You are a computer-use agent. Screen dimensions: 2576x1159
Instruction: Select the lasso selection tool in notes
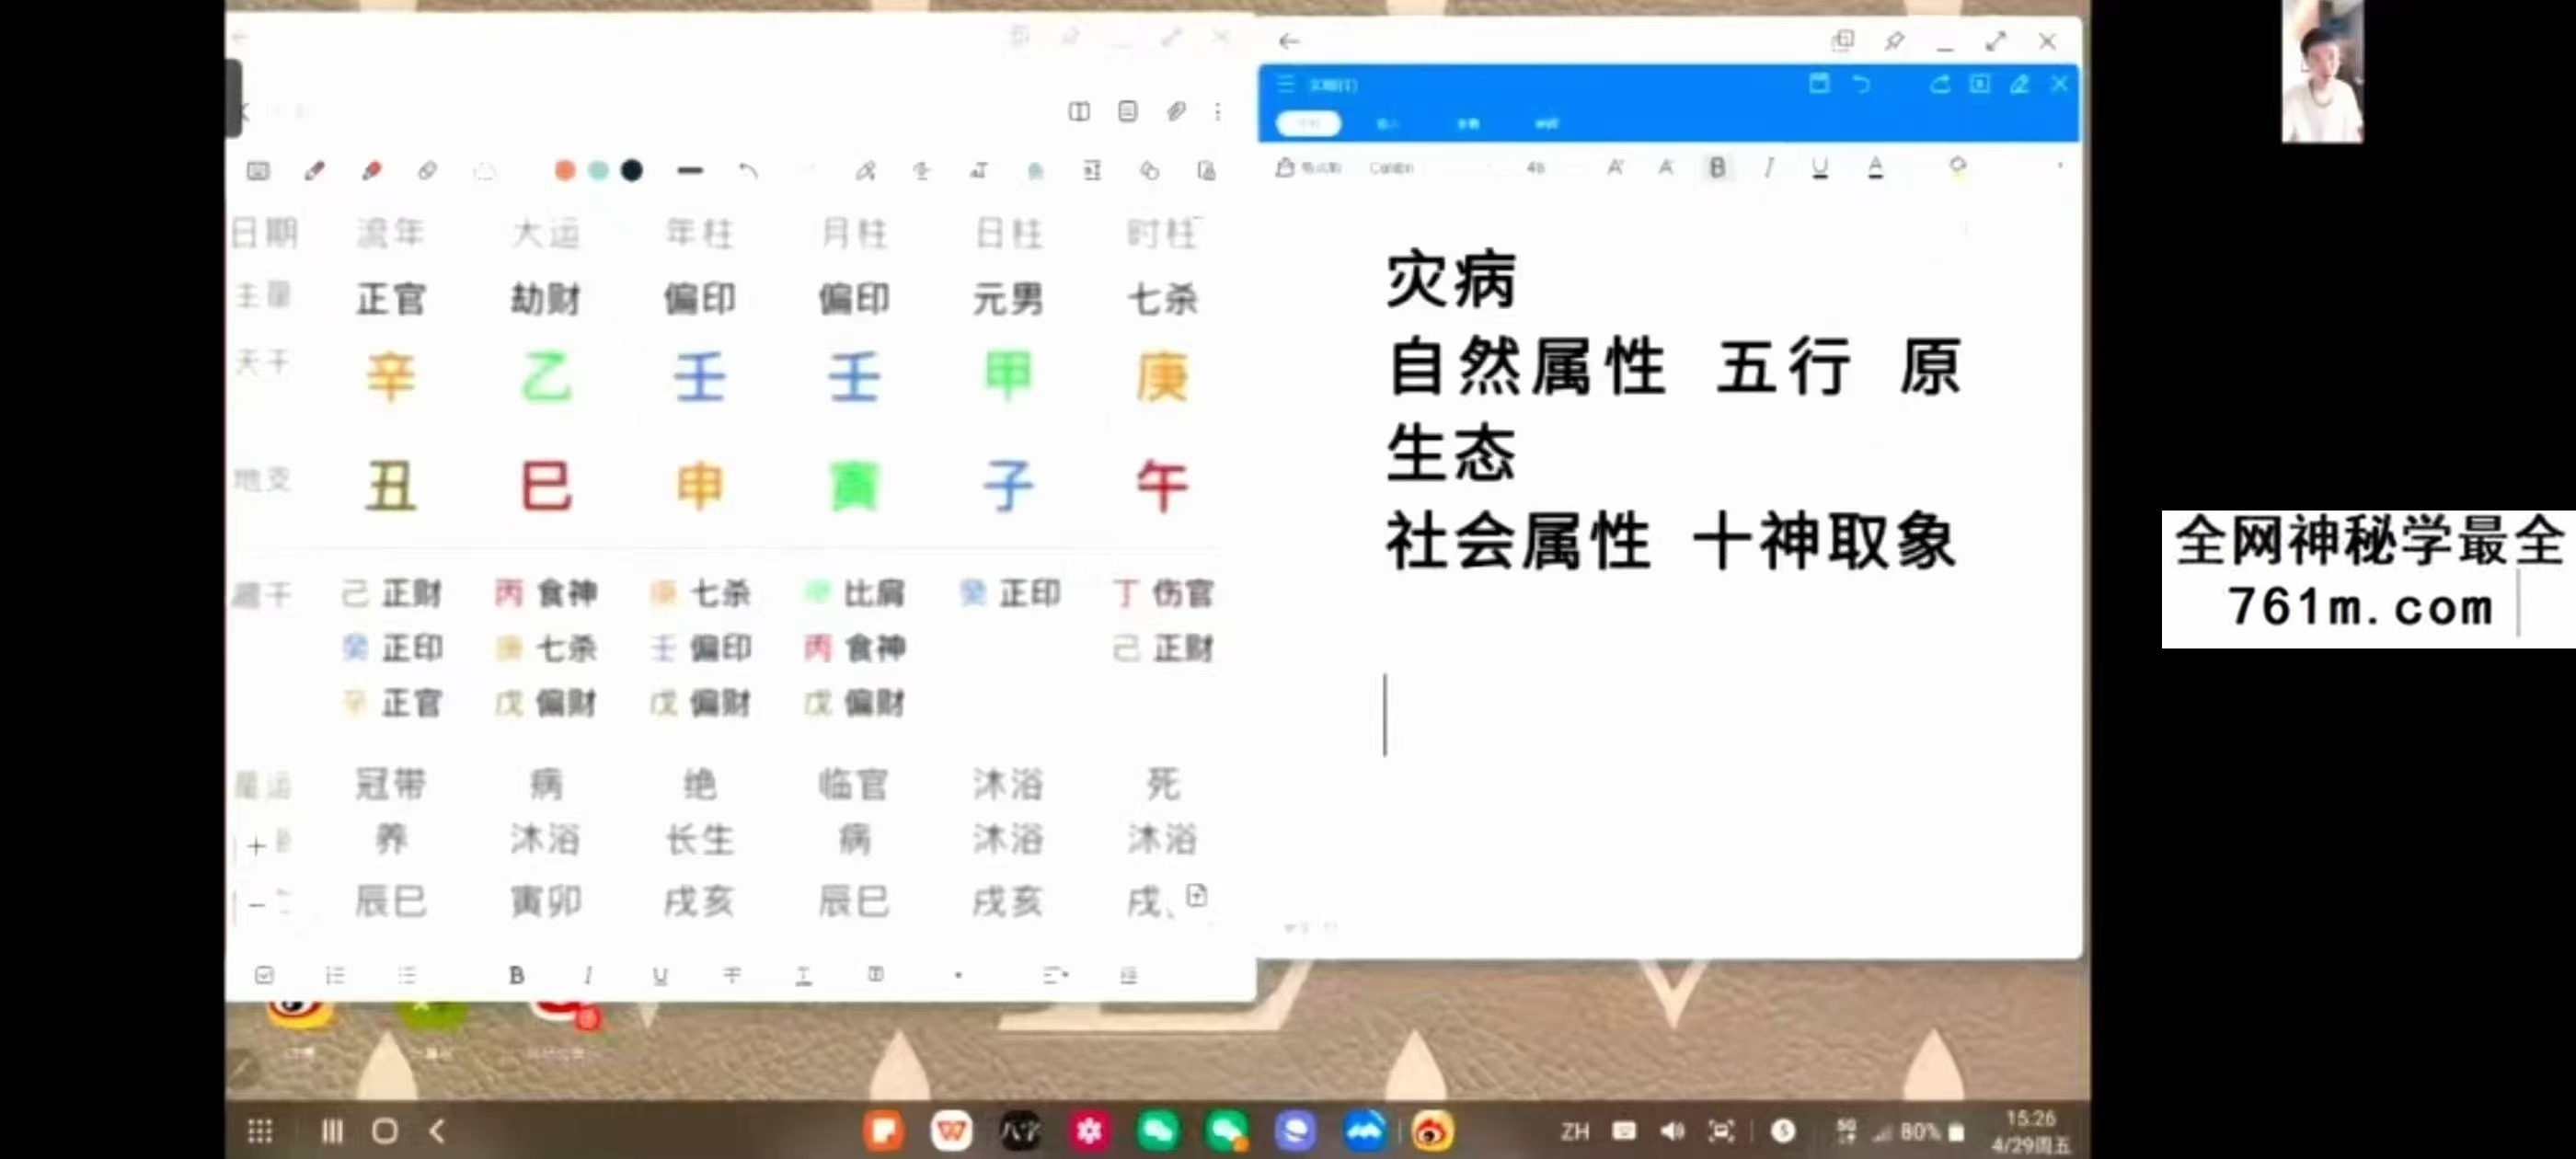(x=484, y=172)
